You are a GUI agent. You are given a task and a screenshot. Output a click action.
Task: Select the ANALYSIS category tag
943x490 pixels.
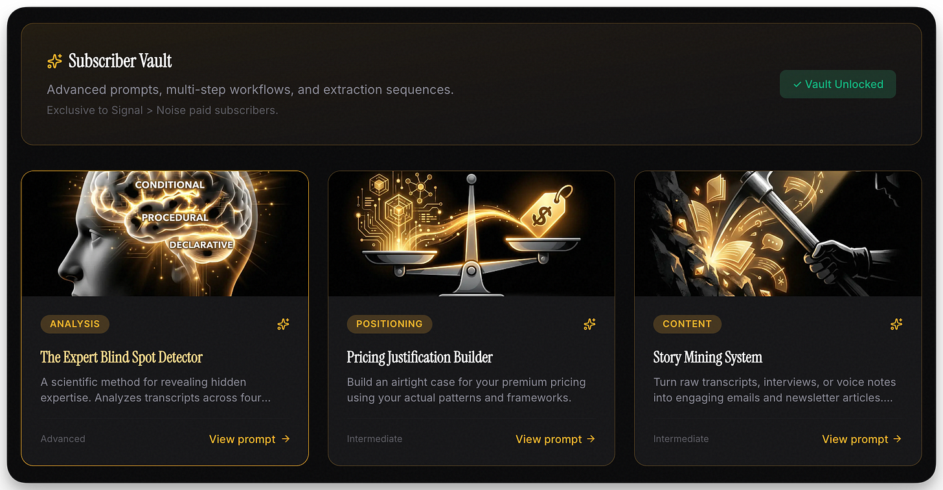[75, 324]
